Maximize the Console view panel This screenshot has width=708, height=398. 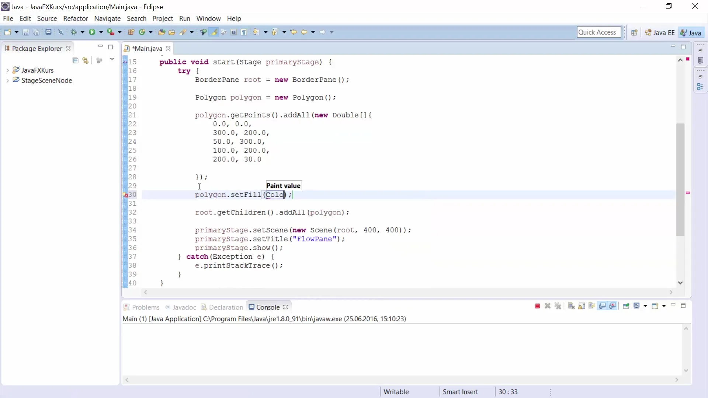tap(683, 306)
